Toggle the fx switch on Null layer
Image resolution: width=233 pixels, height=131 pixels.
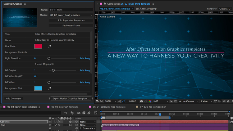point(59,125)
